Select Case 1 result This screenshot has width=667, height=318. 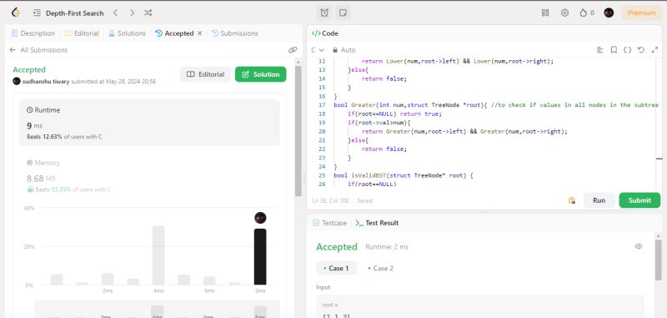pos(336,268)
